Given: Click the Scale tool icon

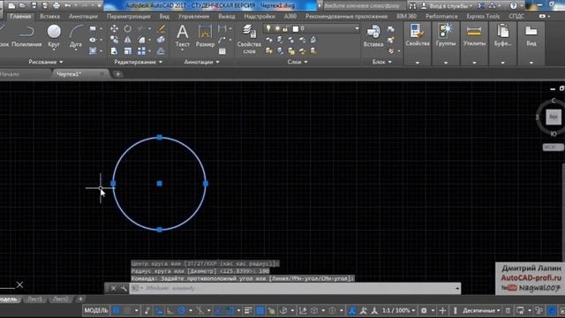Looking at the screenshot, I should pos(127,51).
